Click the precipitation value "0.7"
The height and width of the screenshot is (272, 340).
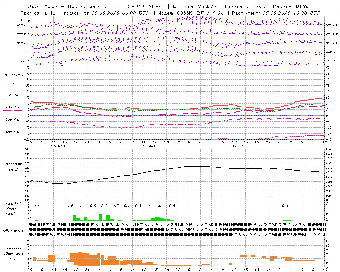[x=116, y=206]
